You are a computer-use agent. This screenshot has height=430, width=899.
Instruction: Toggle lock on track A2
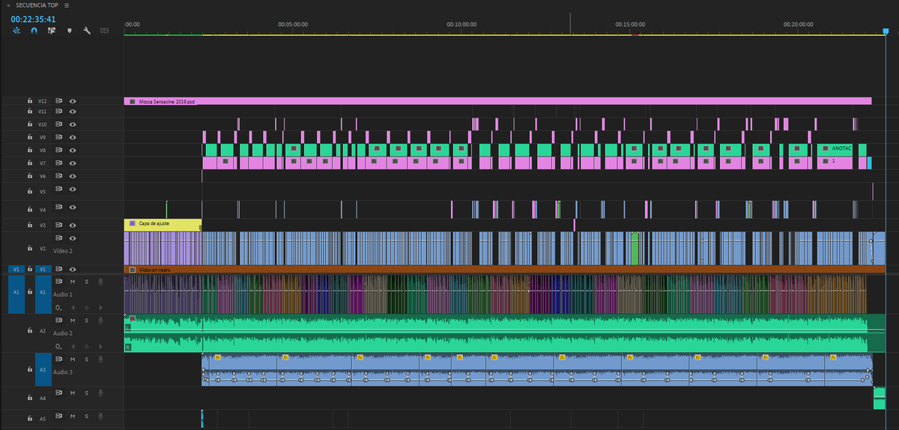pos(30,330)
